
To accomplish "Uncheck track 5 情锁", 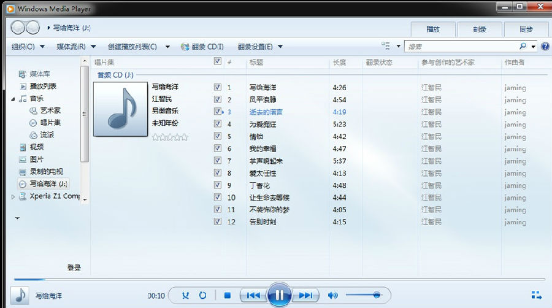I will point(218,136).
